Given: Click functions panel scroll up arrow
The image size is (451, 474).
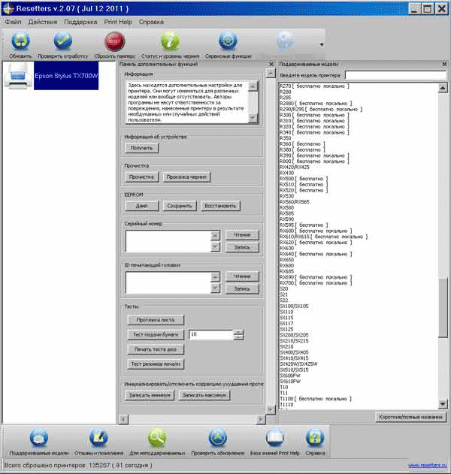Looking at the screenshot, I should point(271,73).
